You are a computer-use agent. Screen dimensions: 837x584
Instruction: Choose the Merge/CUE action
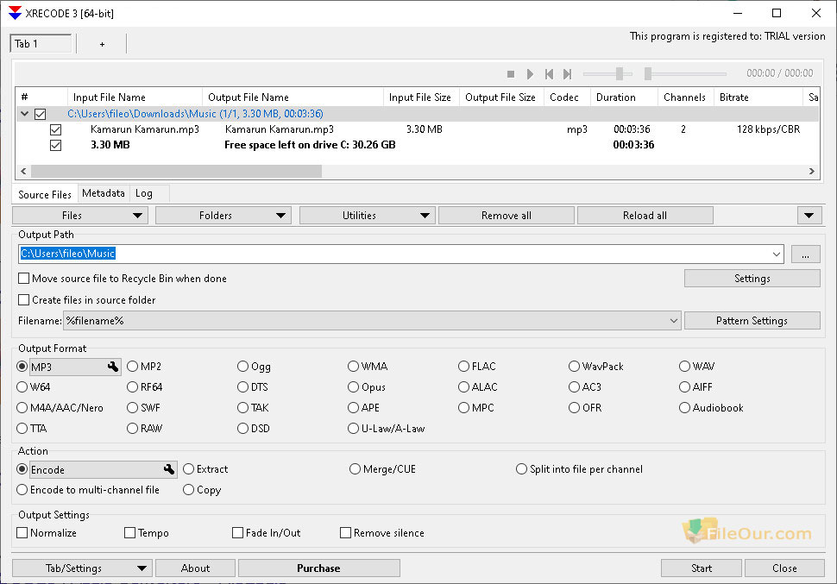(355, 469)
